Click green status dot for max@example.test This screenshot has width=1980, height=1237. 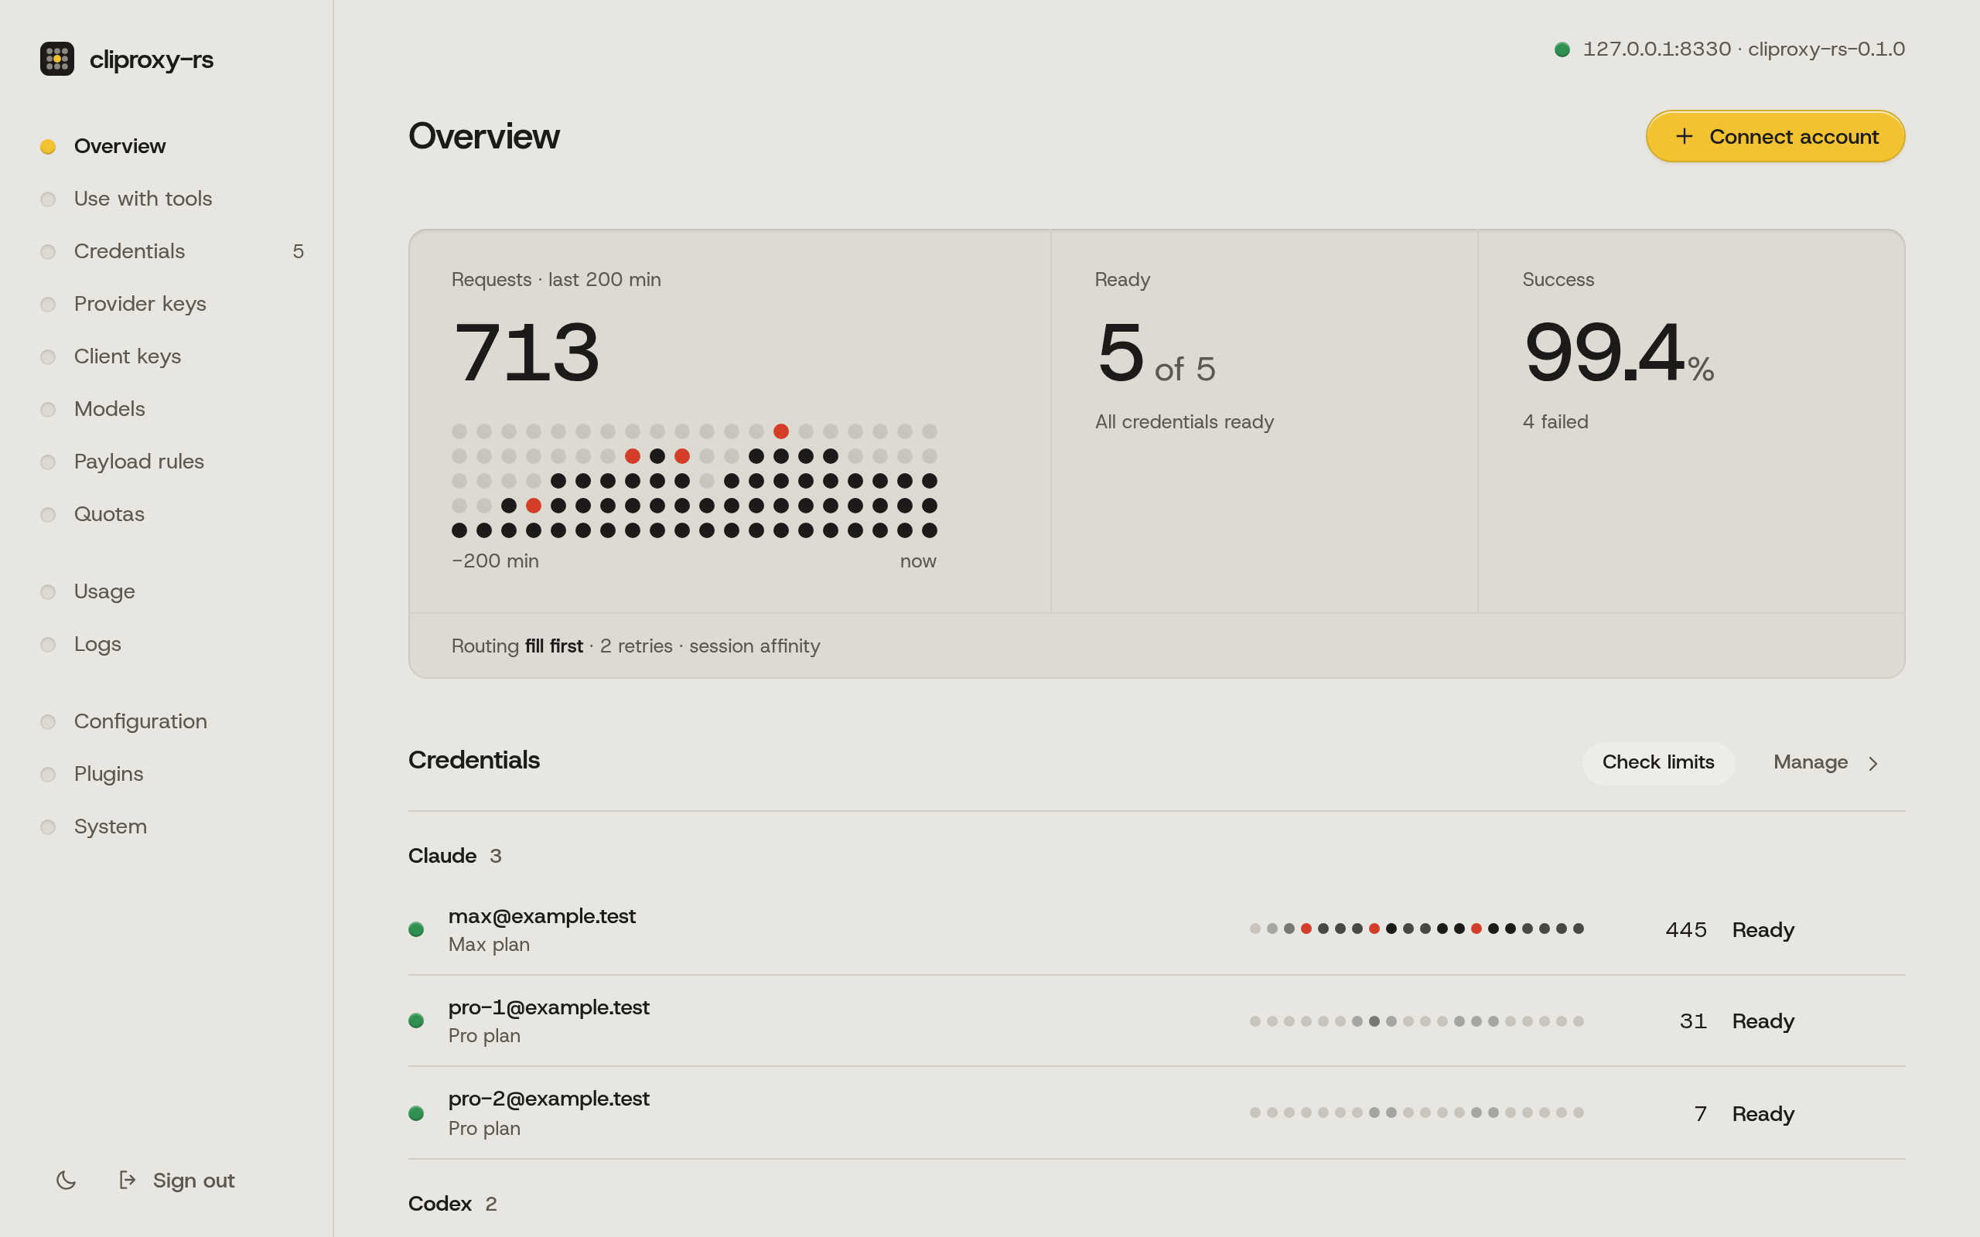coord(416,929)
